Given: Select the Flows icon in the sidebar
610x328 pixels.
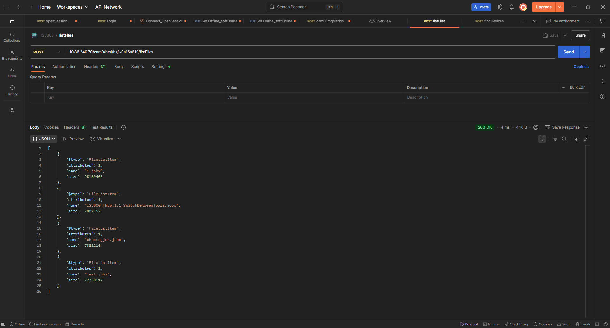Looking at the screenshot, I should 12,72.
